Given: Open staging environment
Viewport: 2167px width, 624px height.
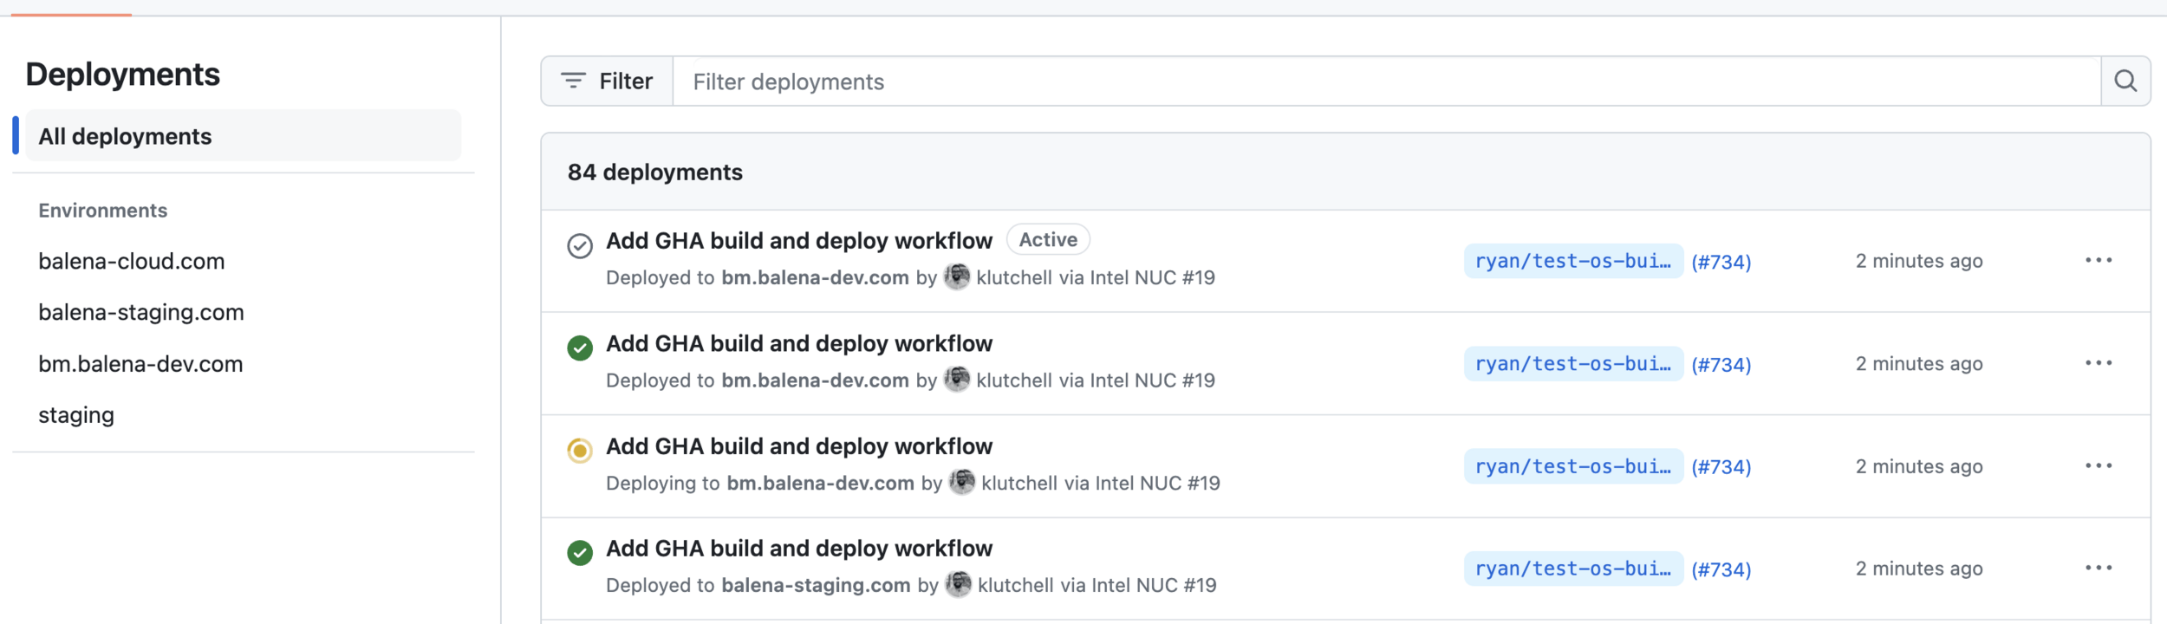Looking at the screenshot, I should [x=76, y=415].
